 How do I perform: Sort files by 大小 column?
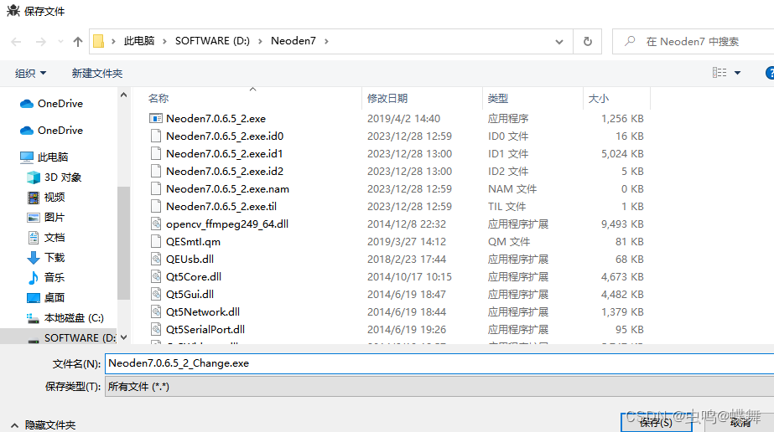click(598, 99)
